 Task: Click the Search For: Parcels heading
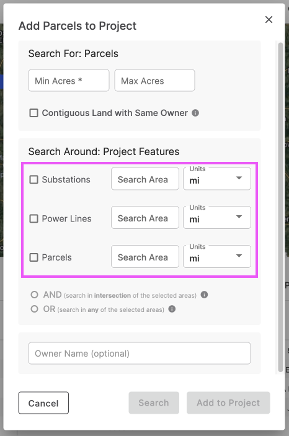(73, 53)
